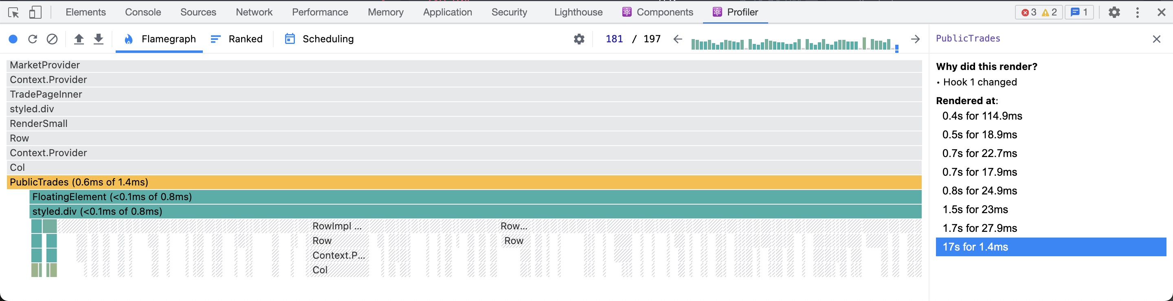The width and height of the screenshot is (1173, 301).
Task: Open the Network panel tab
Action: click(x=254, y=12)
